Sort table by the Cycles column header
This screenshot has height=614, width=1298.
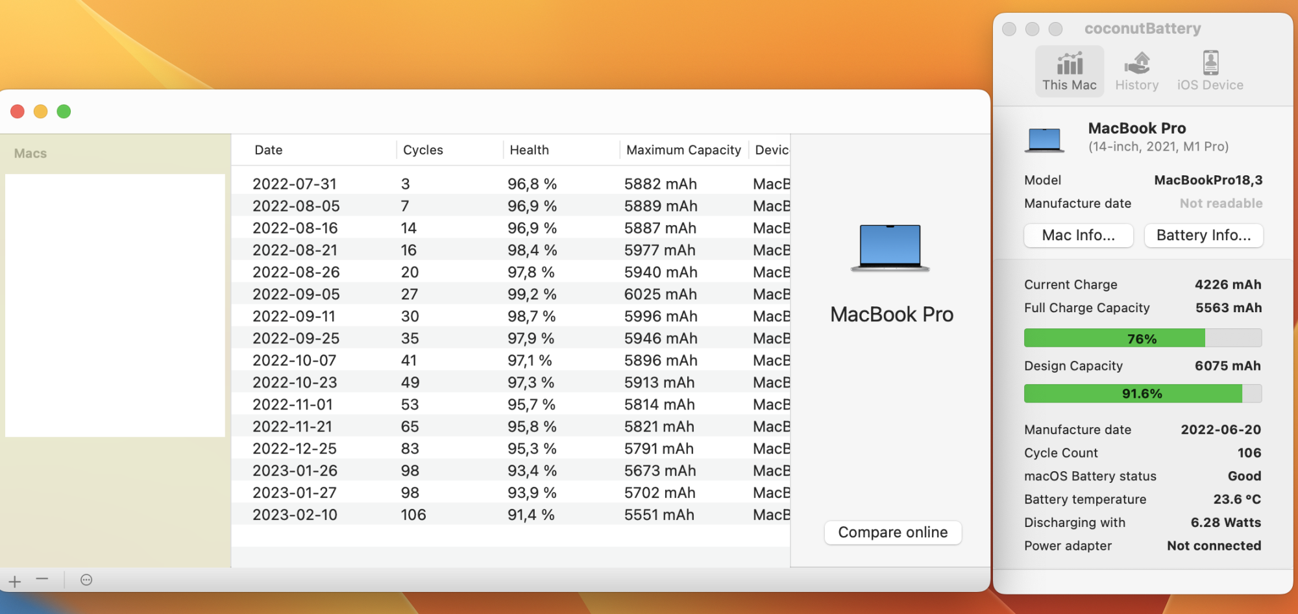tap(423, 150)
